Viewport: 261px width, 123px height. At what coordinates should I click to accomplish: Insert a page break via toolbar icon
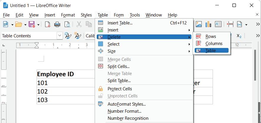coord(230,24)
